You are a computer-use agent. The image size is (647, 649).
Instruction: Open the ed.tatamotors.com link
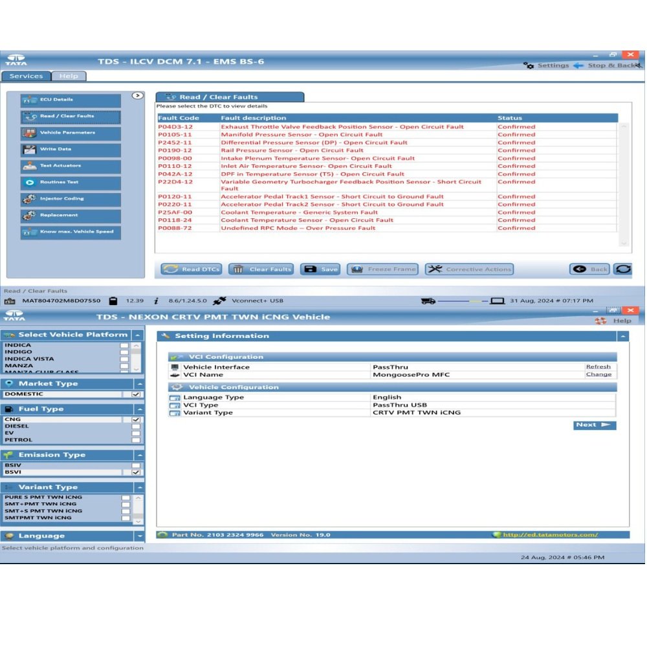coord(550,535)
